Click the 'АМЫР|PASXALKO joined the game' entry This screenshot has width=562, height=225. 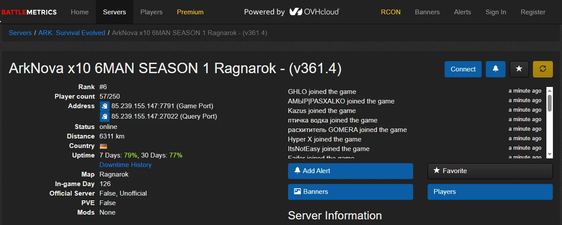(x=341, y=101)
